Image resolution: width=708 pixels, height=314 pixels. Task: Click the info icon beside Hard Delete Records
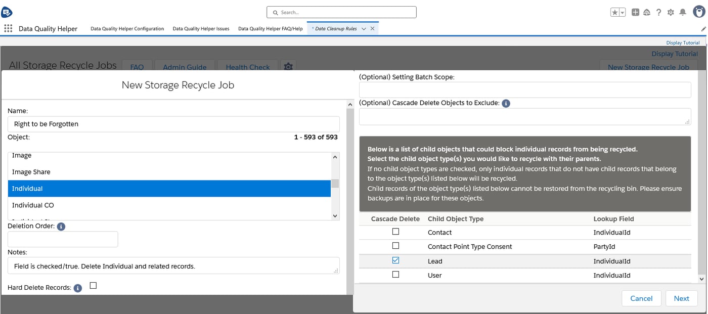pyautogui.click(x=77, y=288)
